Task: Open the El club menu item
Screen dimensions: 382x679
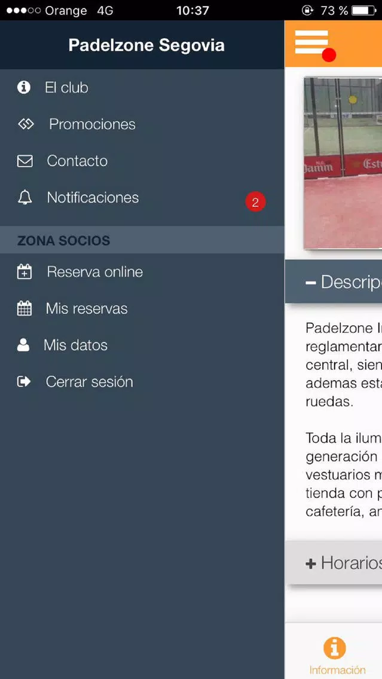Action: (142, 87)
